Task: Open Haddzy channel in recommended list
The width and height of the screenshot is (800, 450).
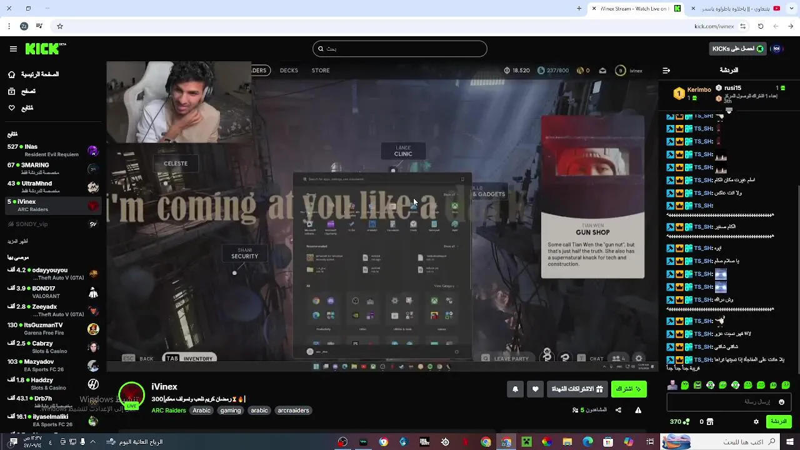Action: (x=52, y=384)
